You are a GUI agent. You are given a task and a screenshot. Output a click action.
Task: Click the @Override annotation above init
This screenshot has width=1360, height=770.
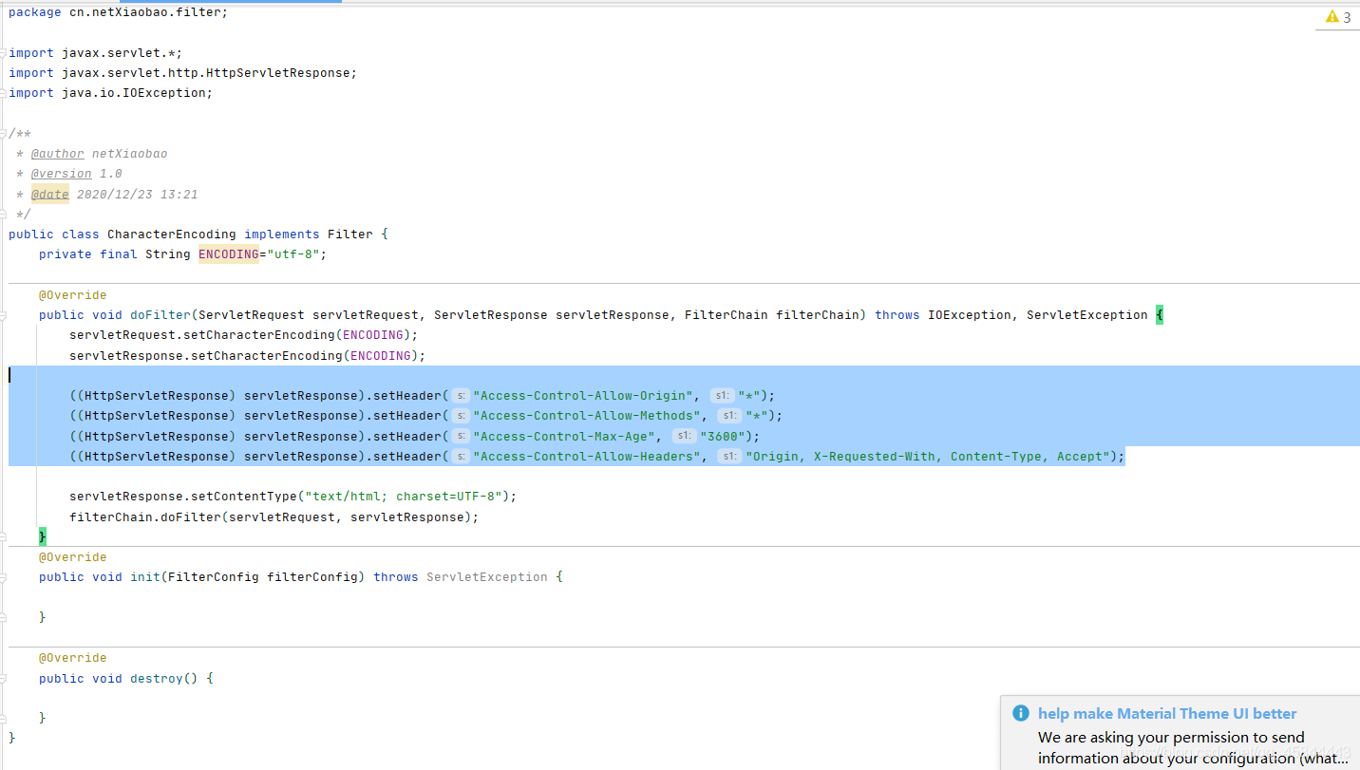click(x=73, y=556)
